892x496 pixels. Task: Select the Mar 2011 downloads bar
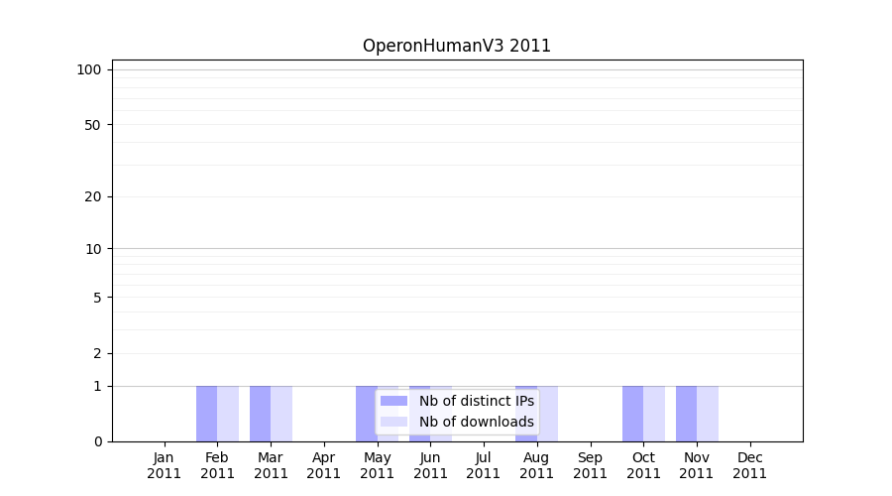click(x=281, y=414)
